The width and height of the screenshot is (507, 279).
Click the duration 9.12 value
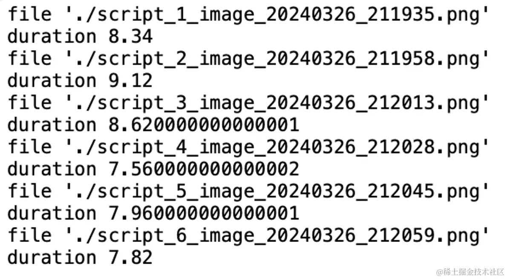coord(130,81)
